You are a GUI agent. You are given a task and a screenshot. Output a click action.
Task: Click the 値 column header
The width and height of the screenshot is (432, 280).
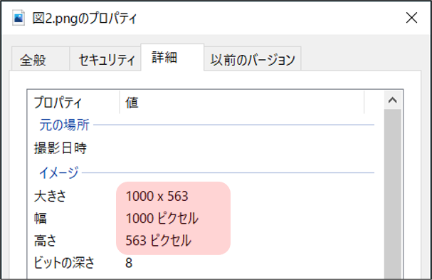(242, 103)
